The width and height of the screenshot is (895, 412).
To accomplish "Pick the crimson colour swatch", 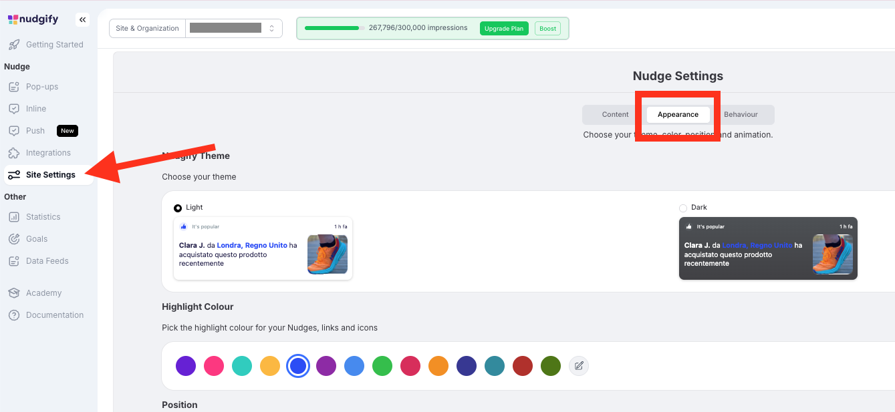I will click(410, 366).
